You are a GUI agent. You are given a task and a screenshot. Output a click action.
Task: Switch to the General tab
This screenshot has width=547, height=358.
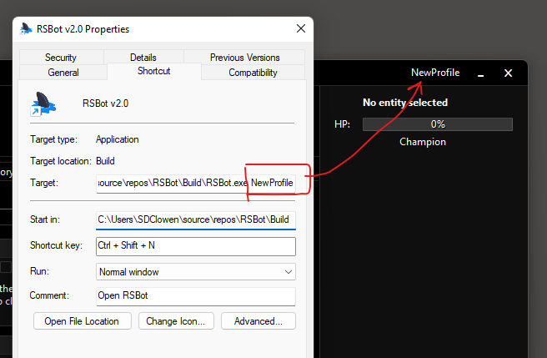click(63, 73)
